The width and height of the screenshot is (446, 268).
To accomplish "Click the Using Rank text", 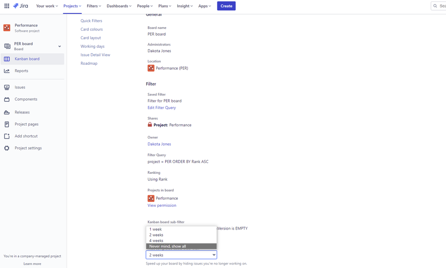I will point(158,179).
